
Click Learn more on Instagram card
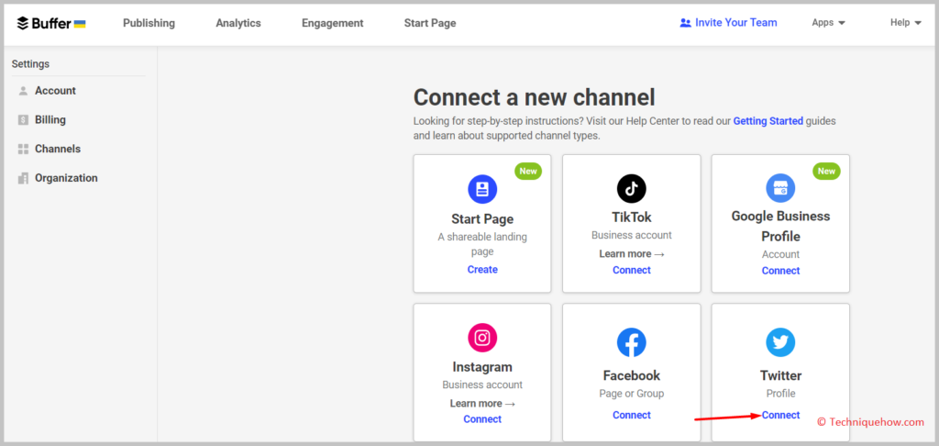(x=482, y=404)
